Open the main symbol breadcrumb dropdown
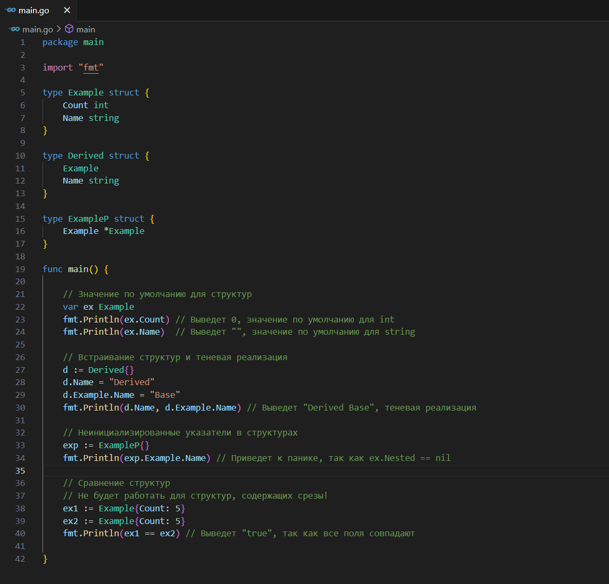The width and height of the screenshot is (609, 584). point(85,30)
